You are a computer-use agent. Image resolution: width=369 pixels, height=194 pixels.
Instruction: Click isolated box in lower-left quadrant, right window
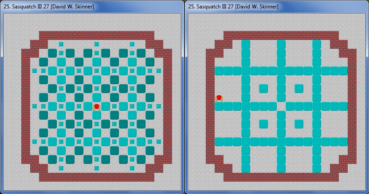tap(263, 124)
